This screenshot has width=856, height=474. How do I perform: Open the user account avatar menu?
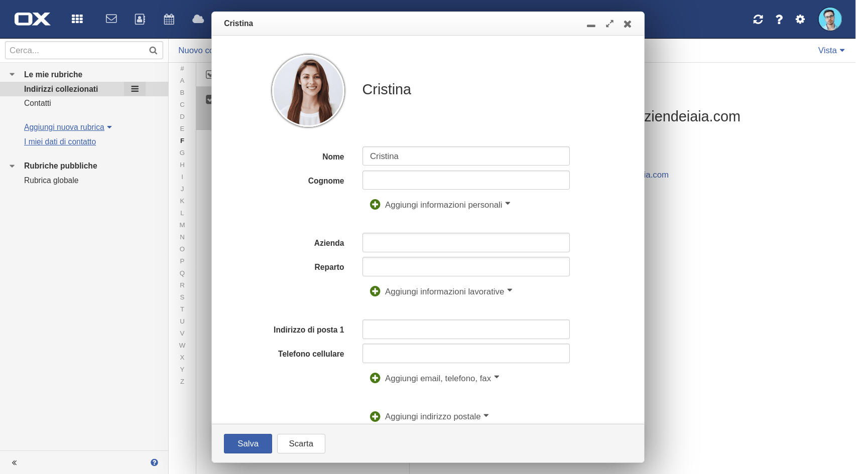(830, 19)
